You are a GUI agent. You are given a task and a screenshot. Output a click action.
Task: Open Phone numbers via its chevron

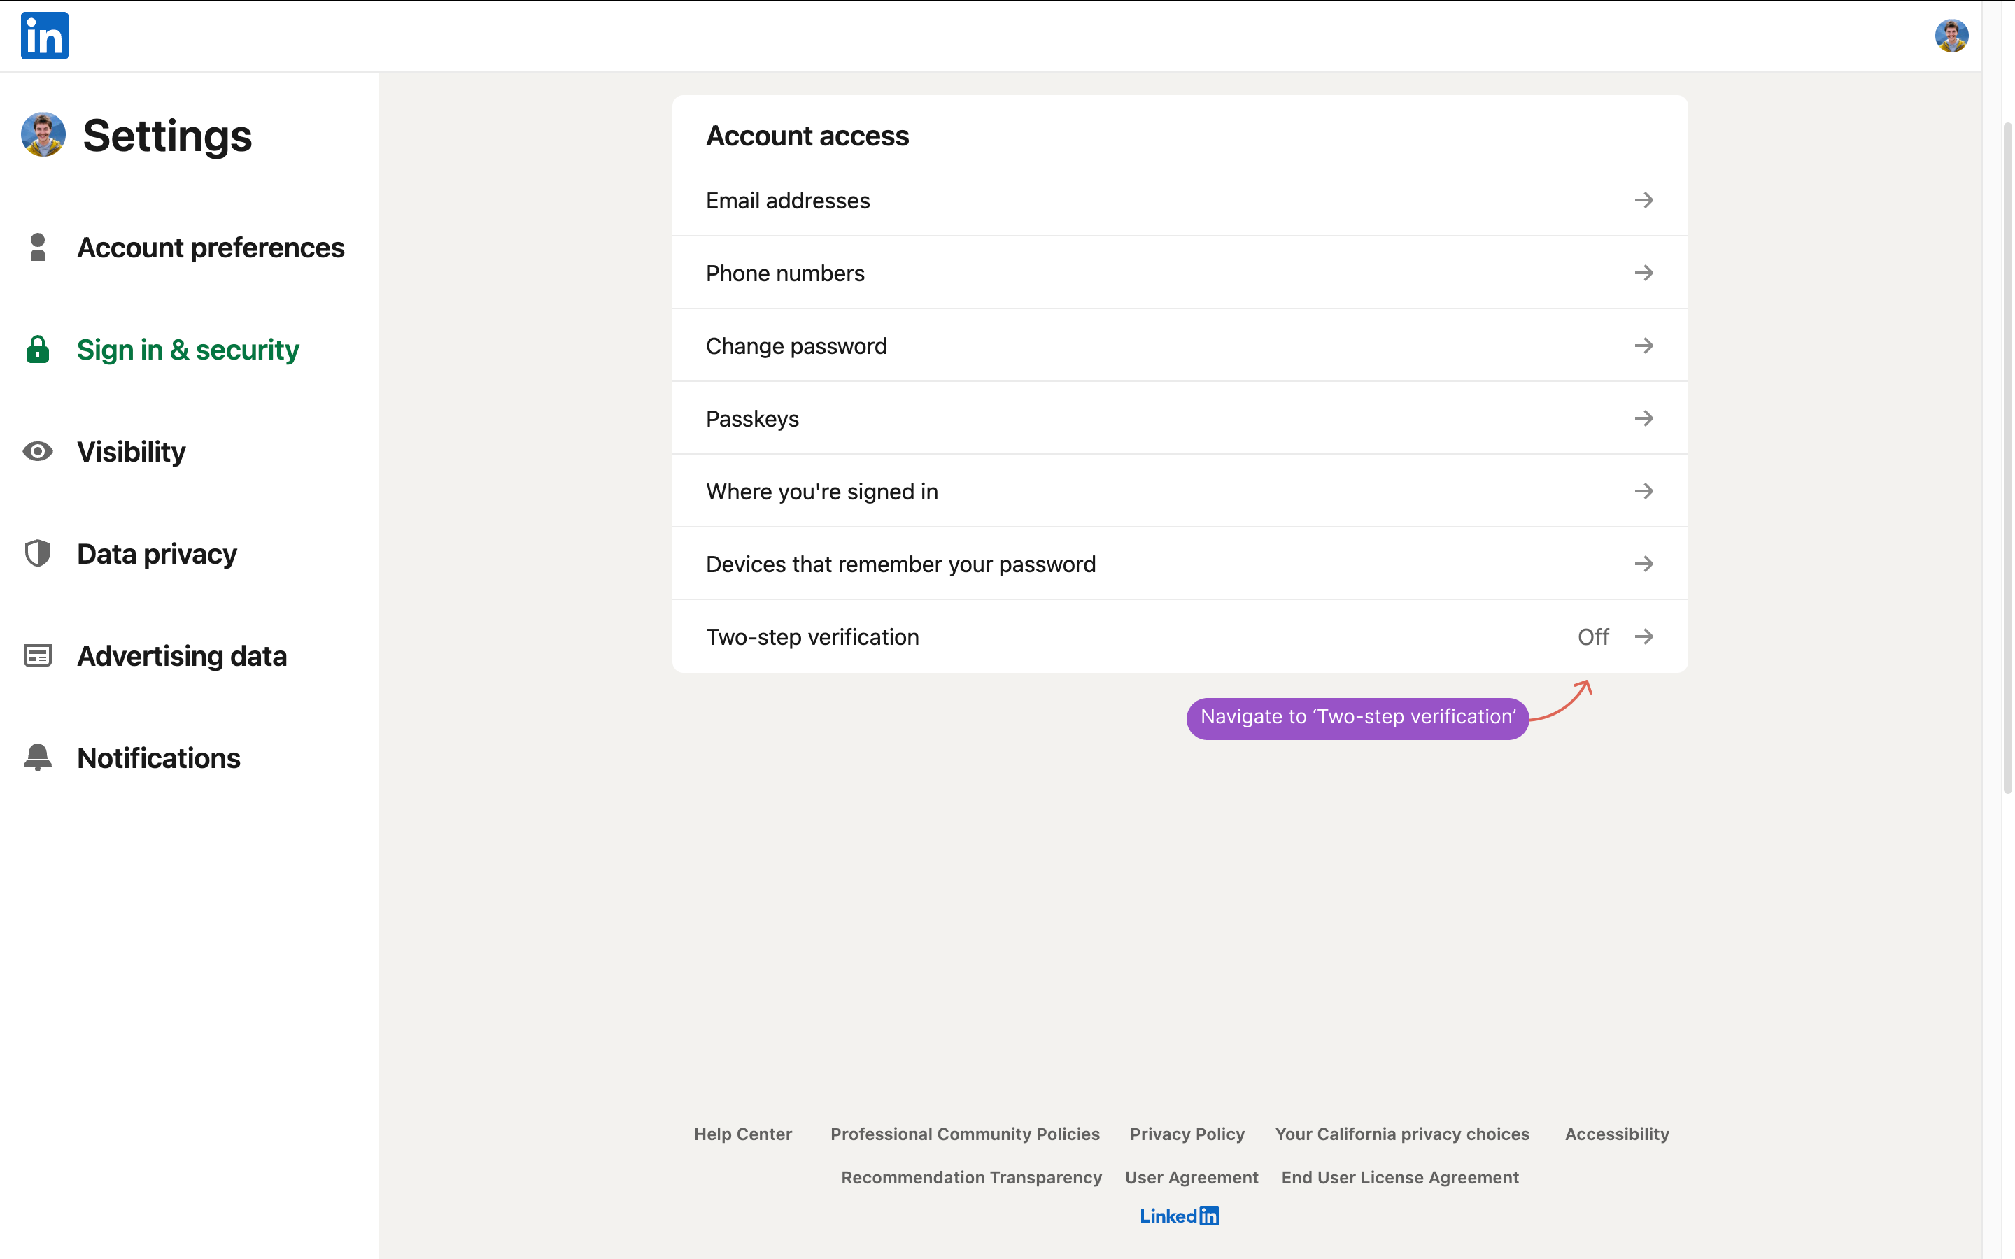pos(1644,272)
